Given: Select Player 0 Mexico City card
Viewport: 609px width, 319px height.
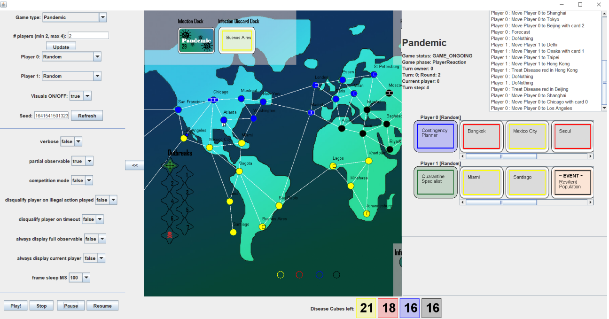Looking at the screenshot, I should coord(527,136).
